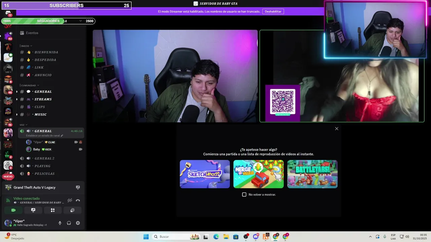431x242 pixels.
Task: Open volume control in system tray
Action: point(407,237)
